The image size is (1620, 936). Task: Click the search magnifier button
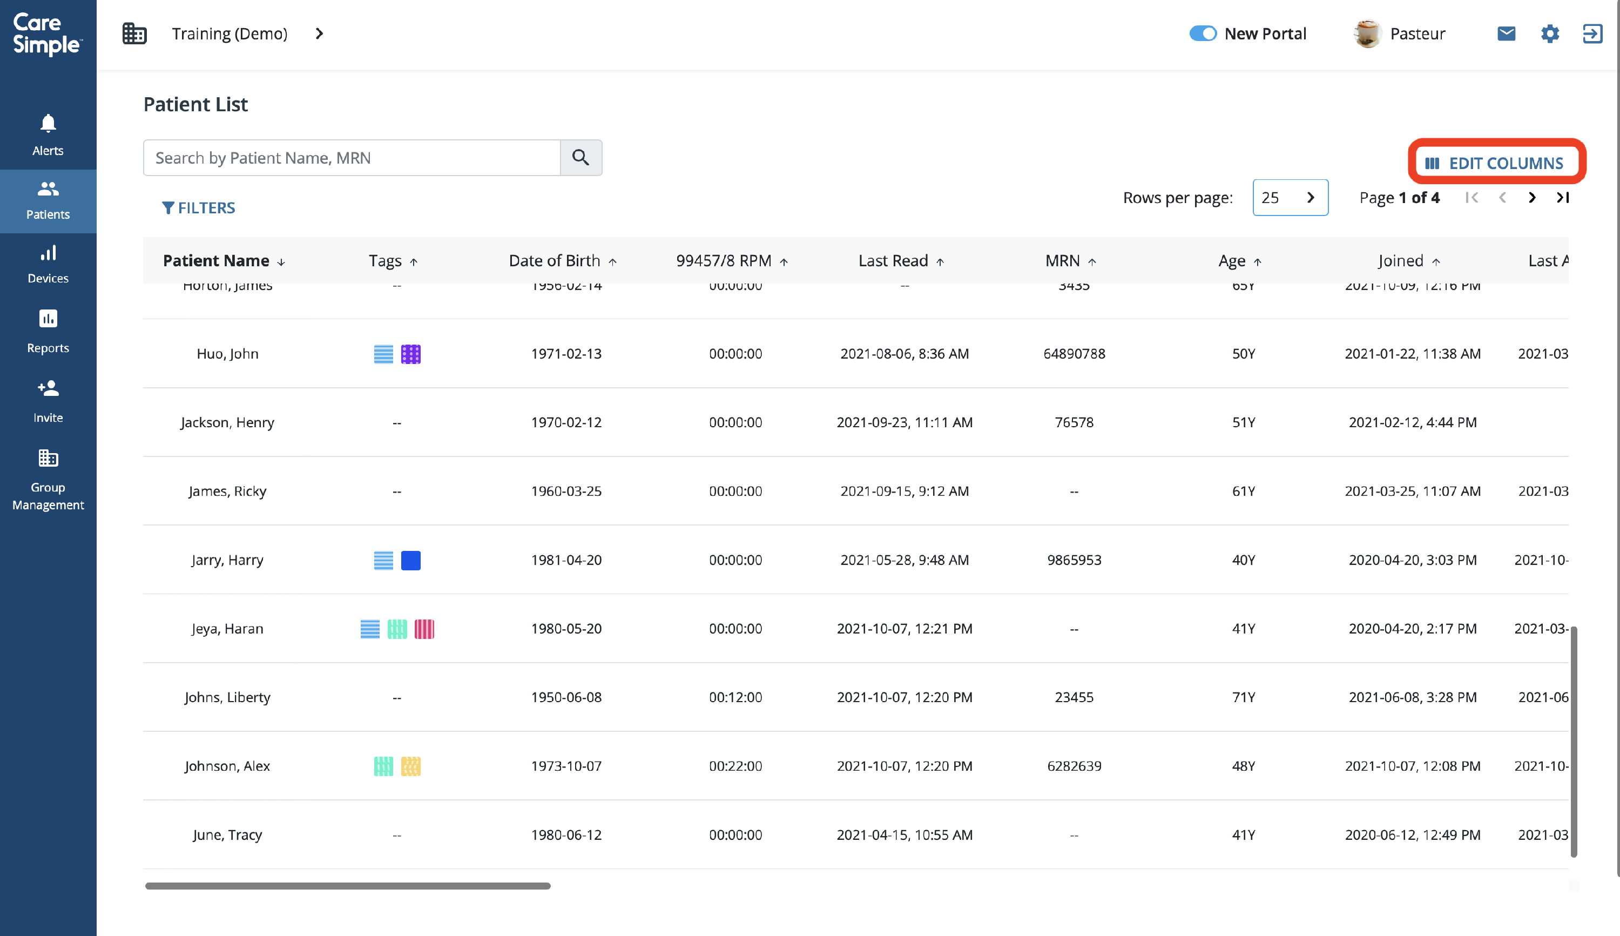pos(580,158)
